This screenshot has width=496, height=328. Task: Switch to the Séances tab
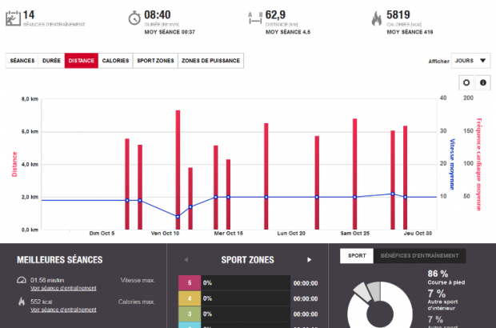[22, 61]
